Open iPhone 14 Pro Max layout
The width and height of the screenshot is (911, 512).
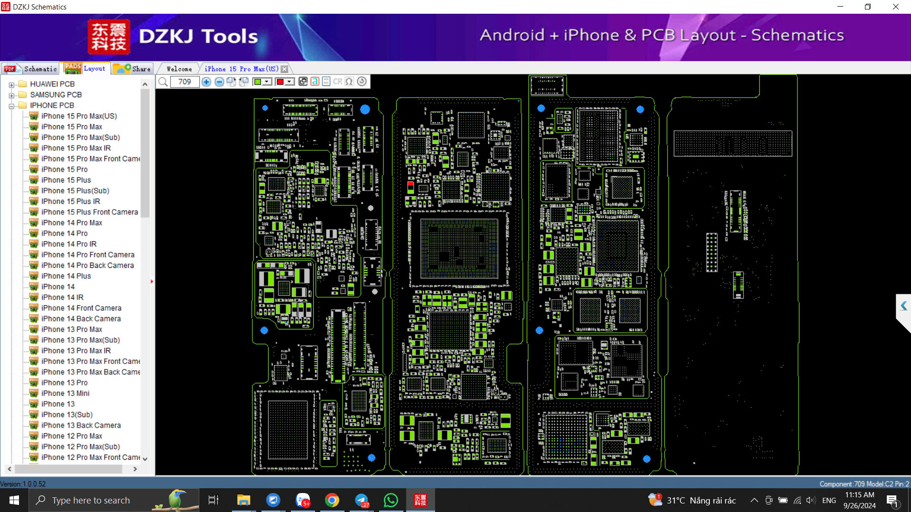pyautogui.click(x=72, y=222)
